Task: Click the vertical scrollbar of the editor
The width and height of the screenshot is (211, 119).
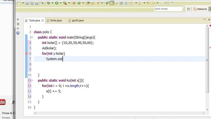Action: click(207, 60)
